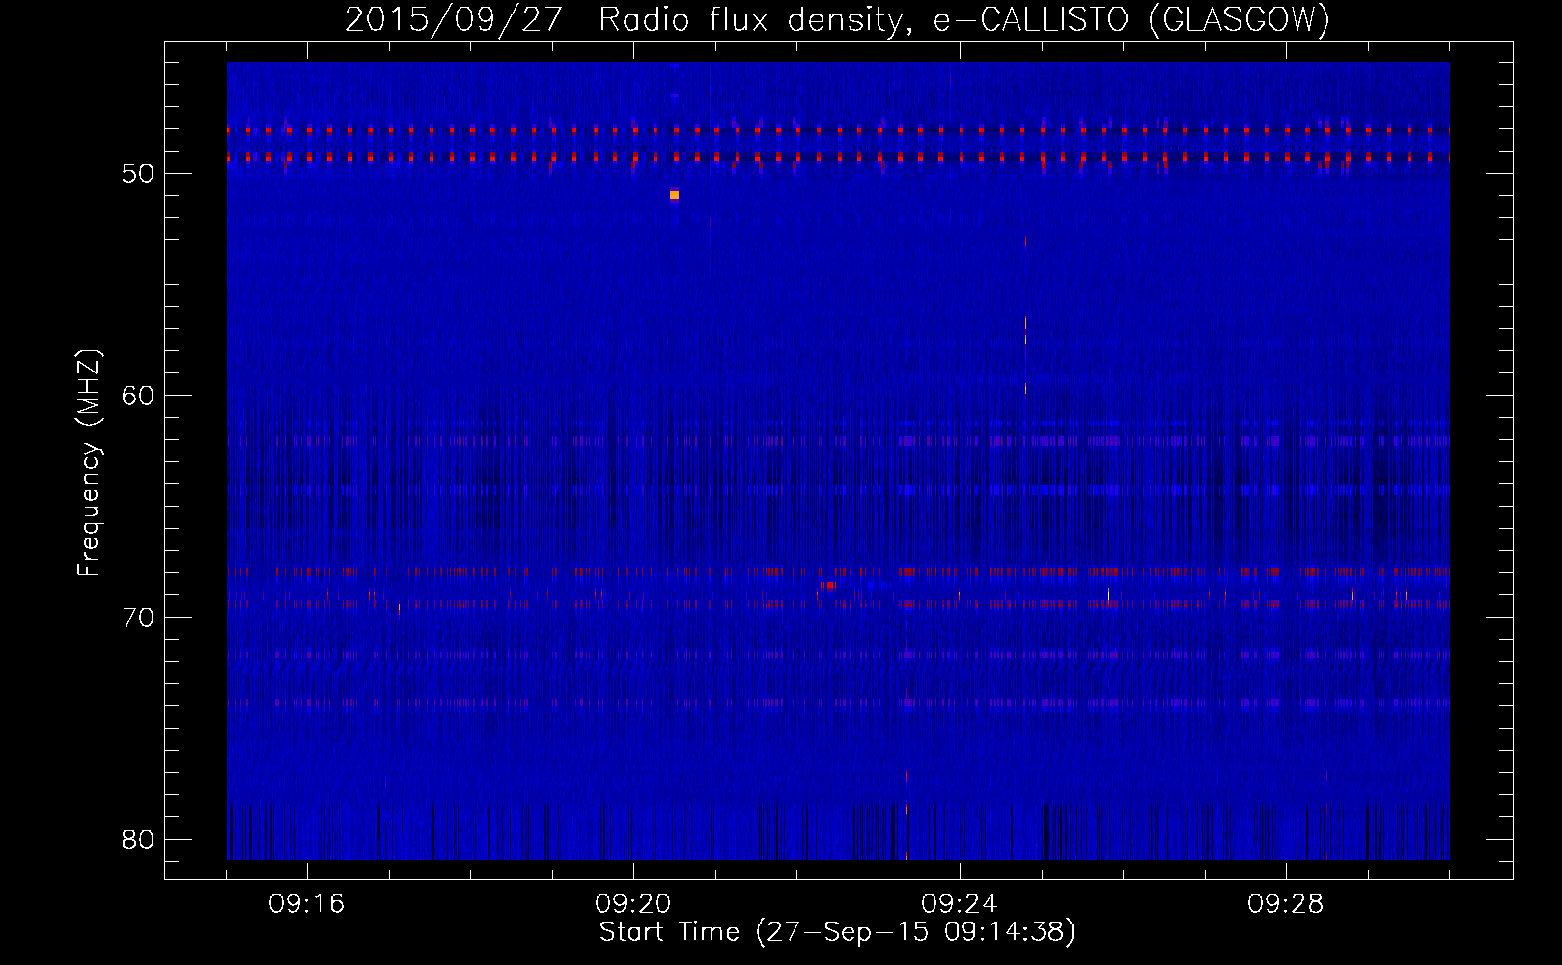This screenshot has width=1562, height=965.
Task: Click the 80 MHz frequency tick label
Action: [x=139, y=840]
